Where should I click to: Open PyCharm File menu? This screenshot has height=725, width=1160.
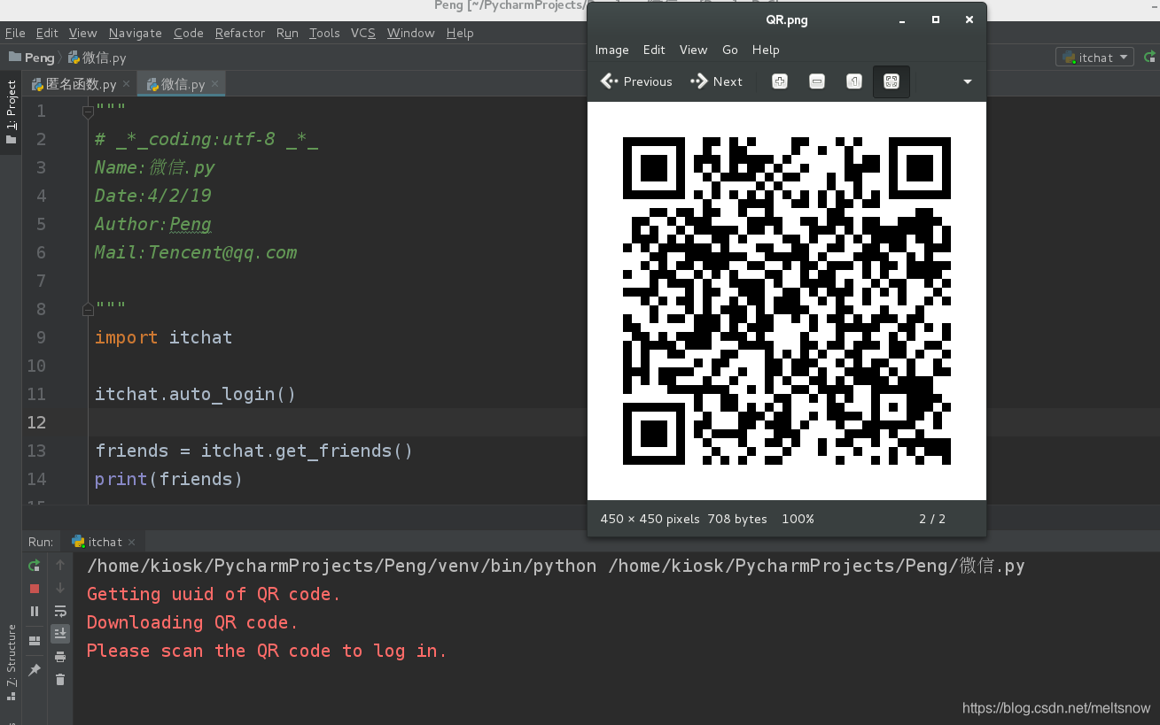tap(15, 33)
